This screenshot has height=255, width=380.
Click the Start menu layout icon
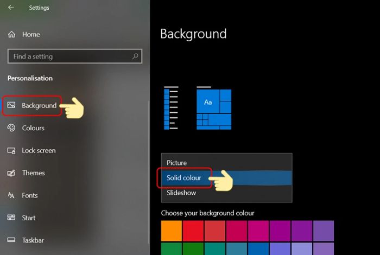(x=11, y=218)
